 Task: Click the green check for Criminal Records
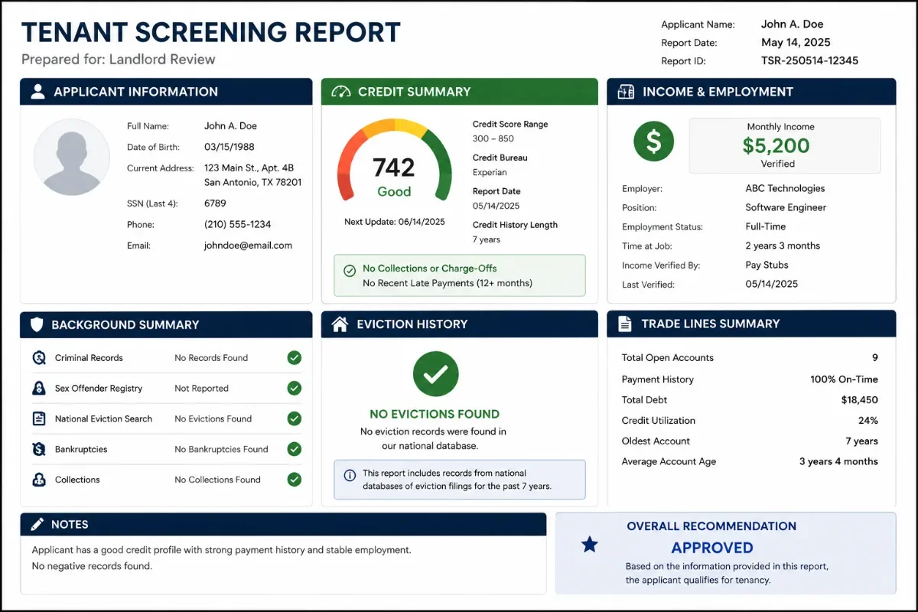294,357
